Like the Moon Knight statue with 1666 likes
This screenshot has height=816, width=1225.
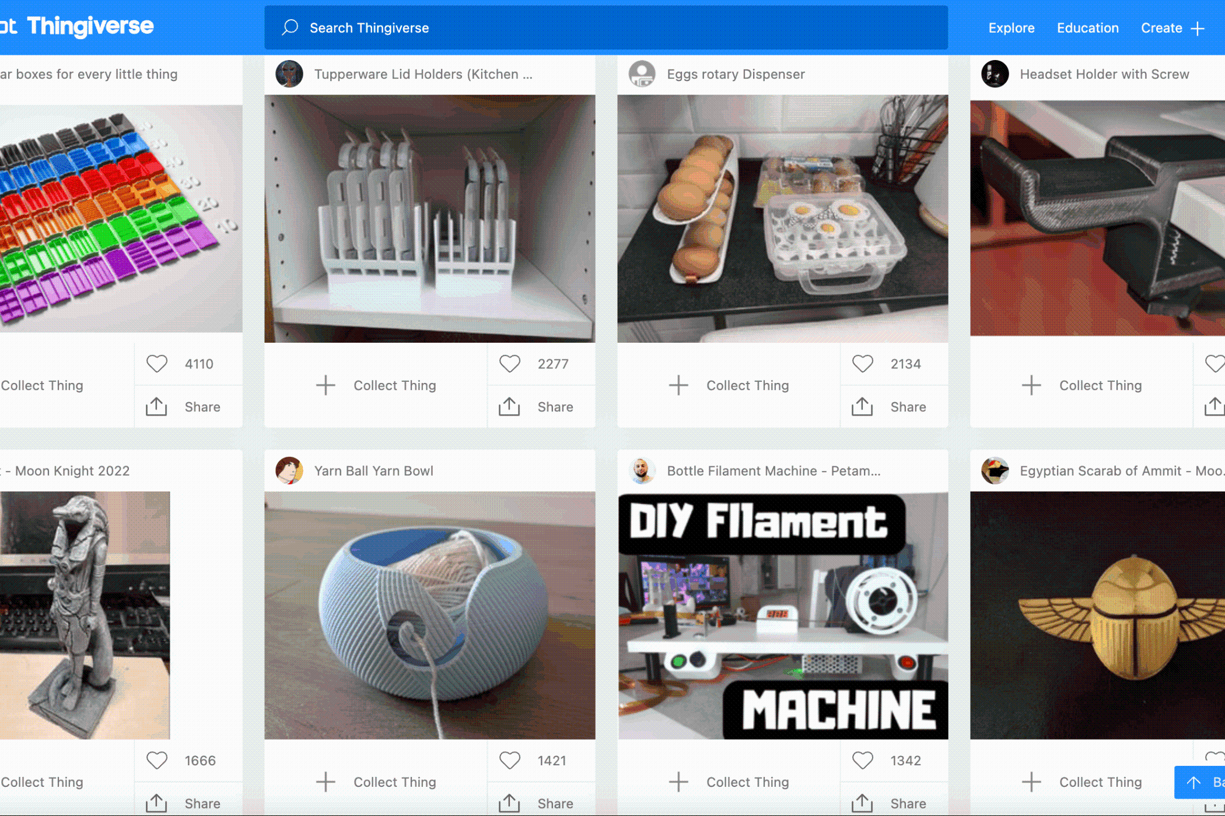coord(156,760)
